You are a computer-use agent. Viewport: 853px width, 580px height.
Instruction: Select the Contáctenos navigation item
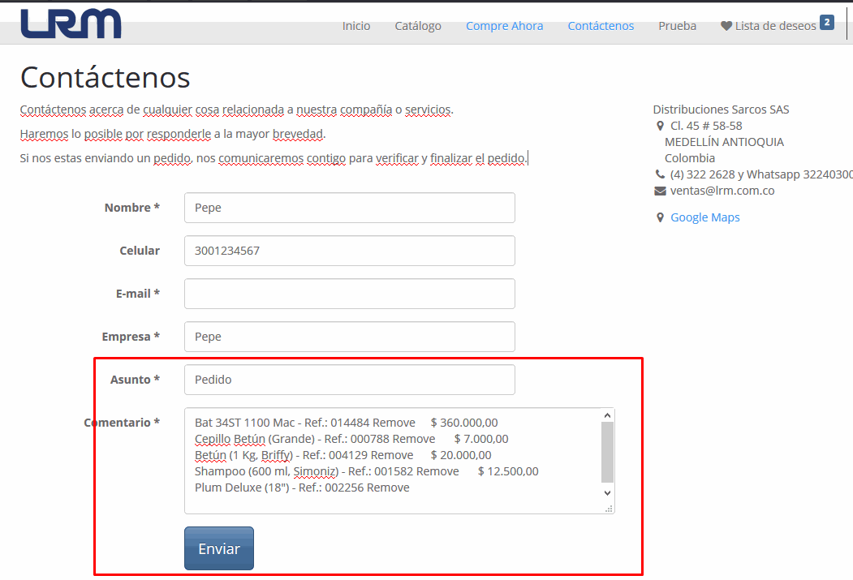pyautogui.click(x=601, y=25)
